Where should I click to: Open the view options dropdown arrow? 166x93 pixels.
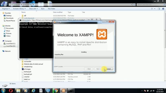(x=155, y=9)
